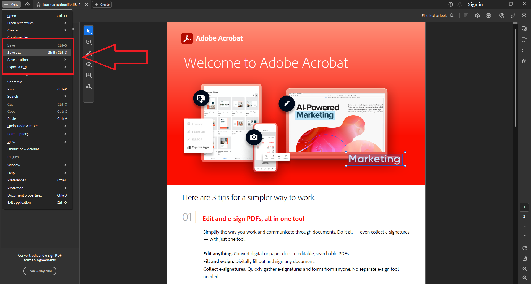Open the Comments panel
The height and width of the screenshot is (284, 531).
click(x=524, y=29)
